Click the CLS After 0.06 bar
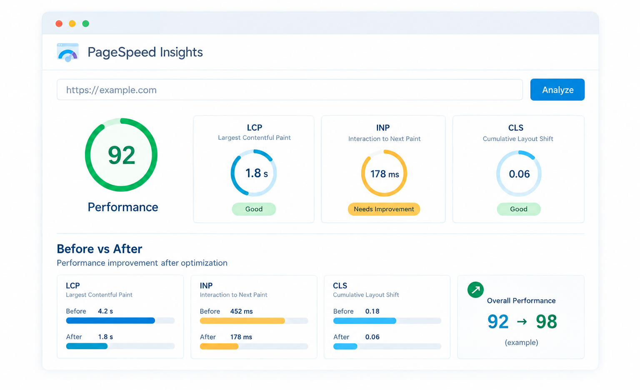 (x=387, y=346)
